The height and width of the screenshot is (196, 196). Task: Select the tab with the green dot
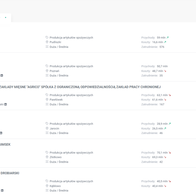click(x=6, y=18)
